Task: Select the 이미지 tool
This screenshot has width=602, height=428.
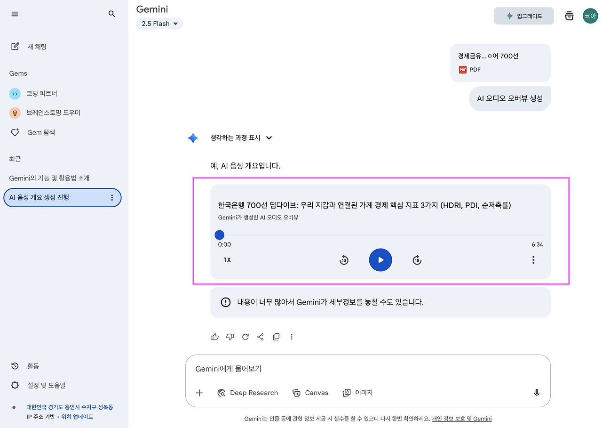Action: tap(358, 393)
